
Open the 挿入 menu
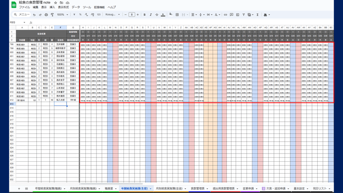52,7
